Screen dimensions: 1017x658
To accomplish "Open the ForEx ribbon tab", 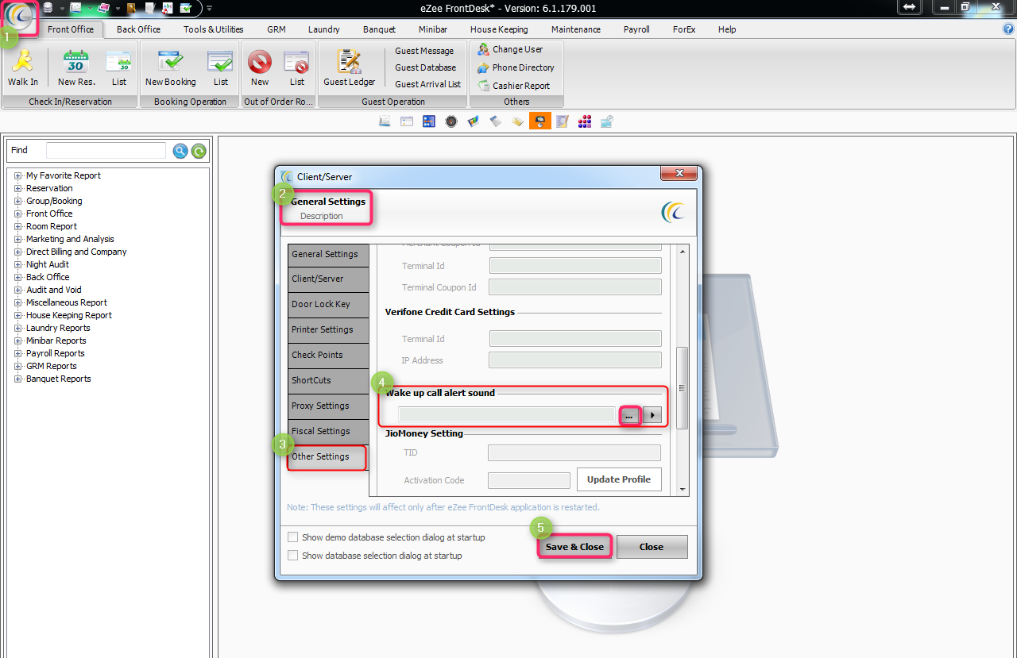I will (684, 29).
